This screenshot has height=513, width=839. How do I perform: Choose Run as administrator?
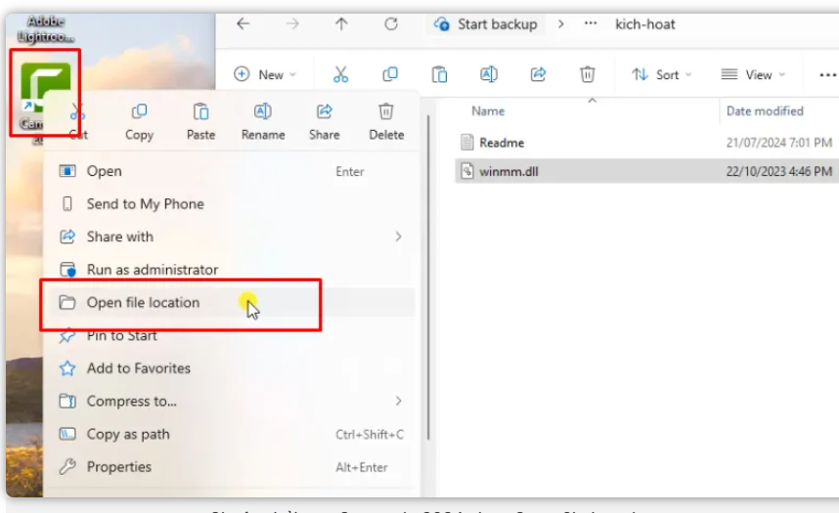click(x=152, y=270)
